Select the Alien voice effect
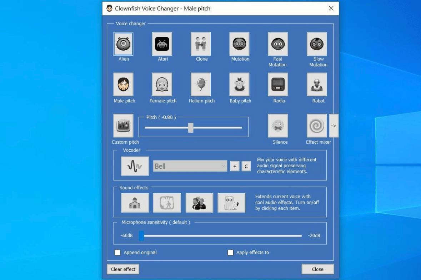This screenshot has height=280, width=421. (123, 44)
